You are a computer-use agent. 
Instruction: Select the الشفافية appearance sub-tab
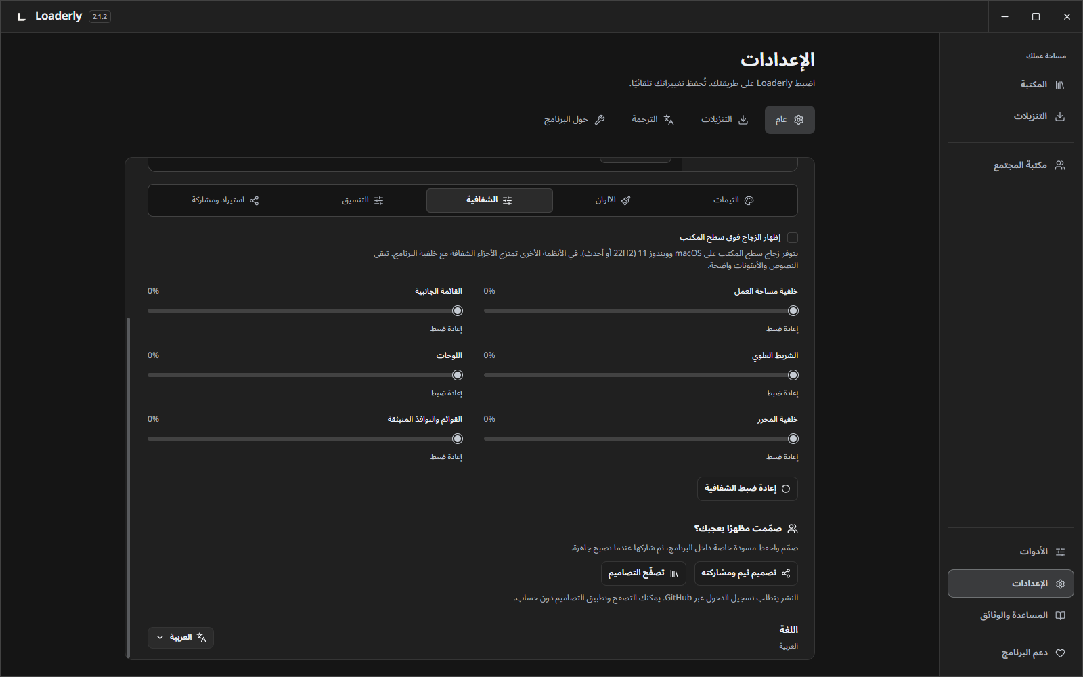coord(489,200)
